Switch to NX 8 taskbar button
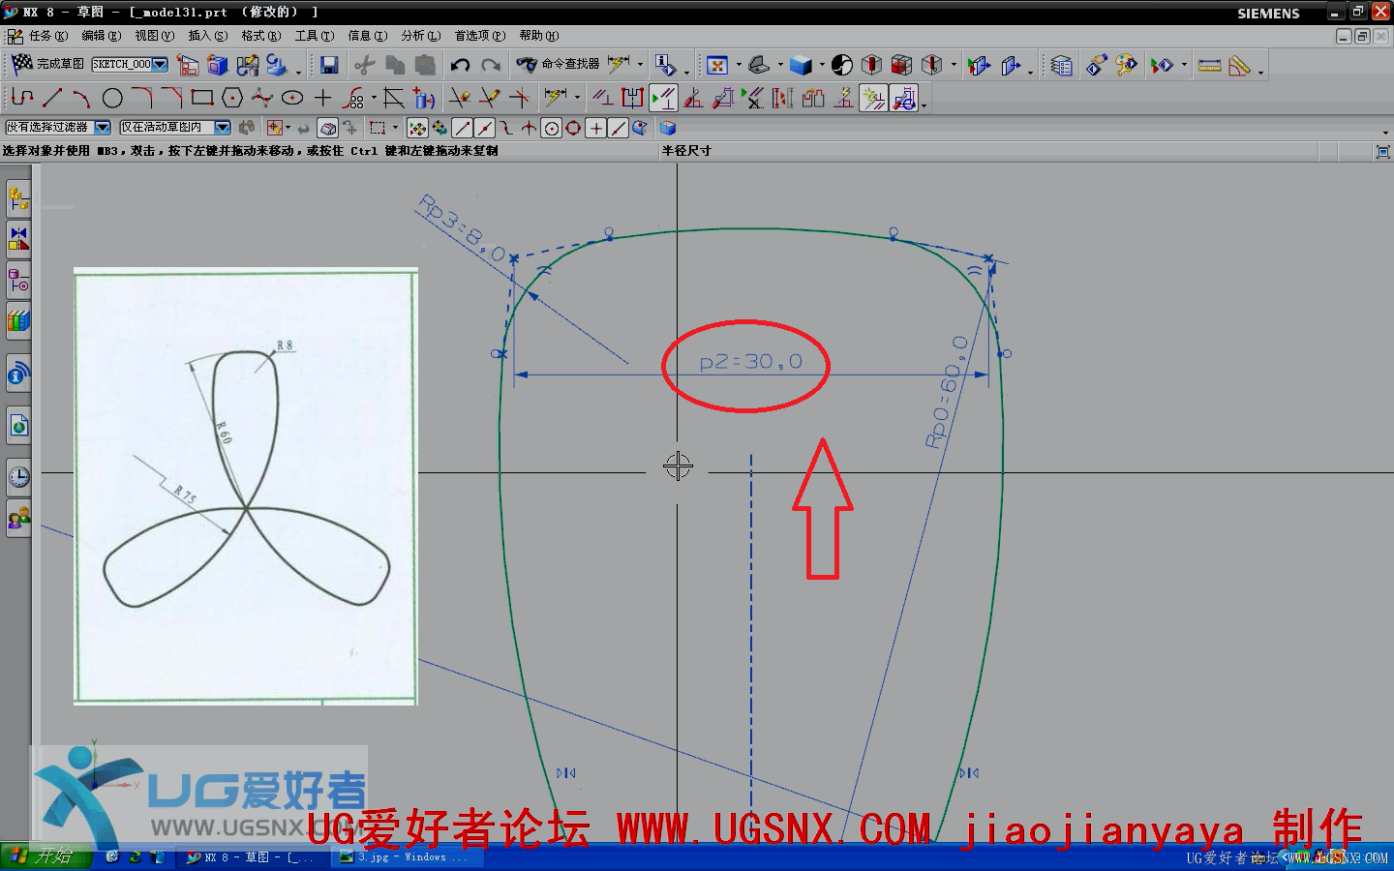 click(251, 857)
